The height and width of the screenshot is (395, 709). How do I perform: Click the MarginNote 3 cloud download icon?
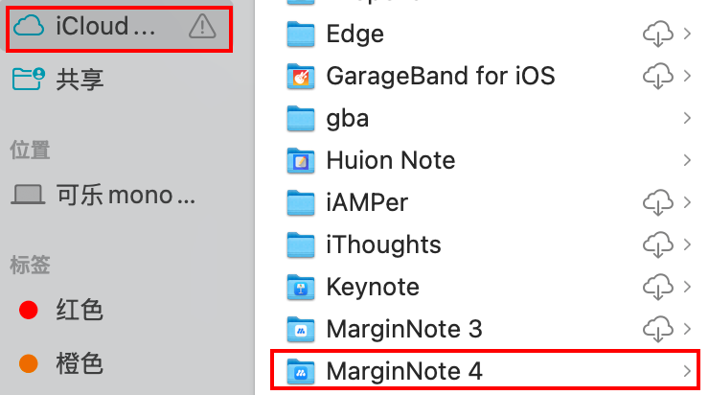point(658,329)
